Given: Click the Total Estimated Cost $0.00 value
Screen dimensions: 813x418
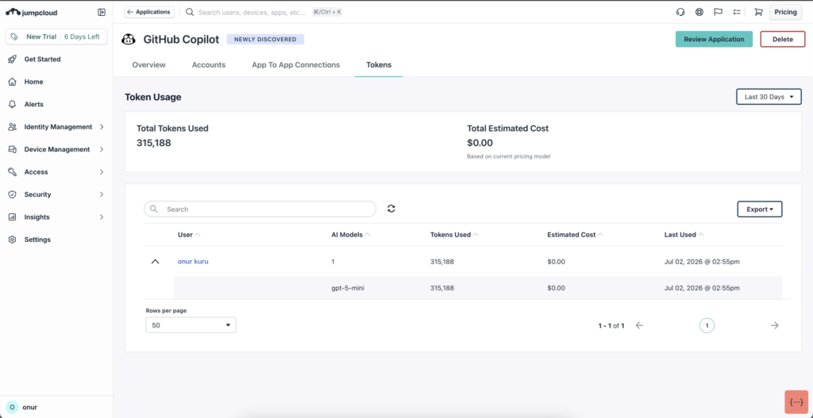Looking at the screenshot, I should (480, 143).
